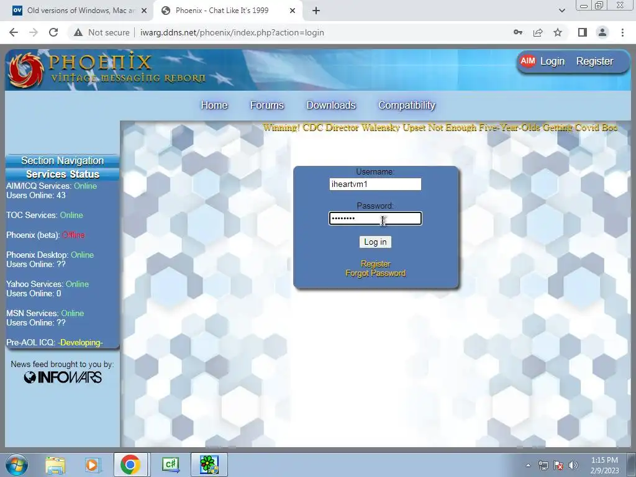Viewport: 636px width, 477px height.
Task: Click the Phoenix Desktop status text
Action: (x=50, y=255)
